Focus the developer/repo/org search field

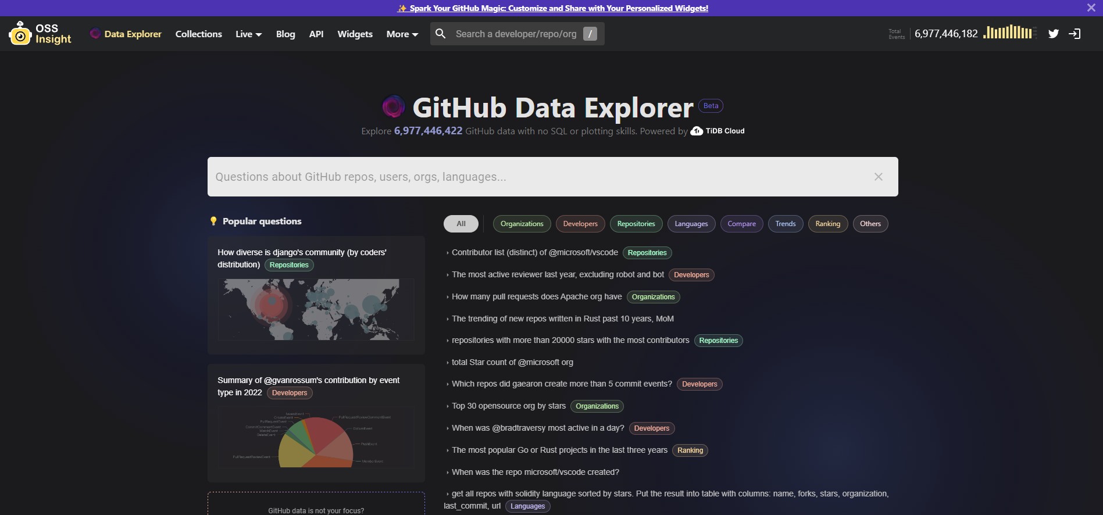tap(516, 34)
